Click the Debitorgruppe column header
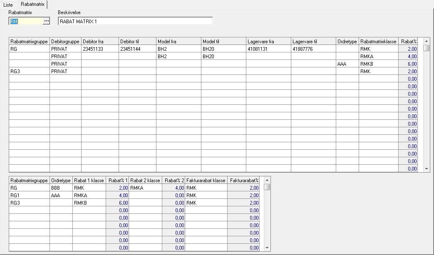Screen dimensions: 434x255 pos(65,42)
